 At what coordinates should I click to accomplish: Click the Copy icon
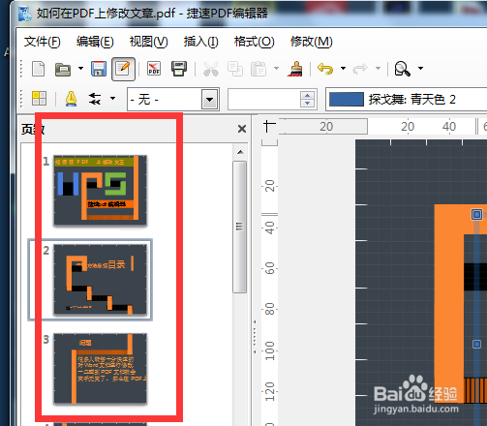pyautogui.click(x=235, y=69)
